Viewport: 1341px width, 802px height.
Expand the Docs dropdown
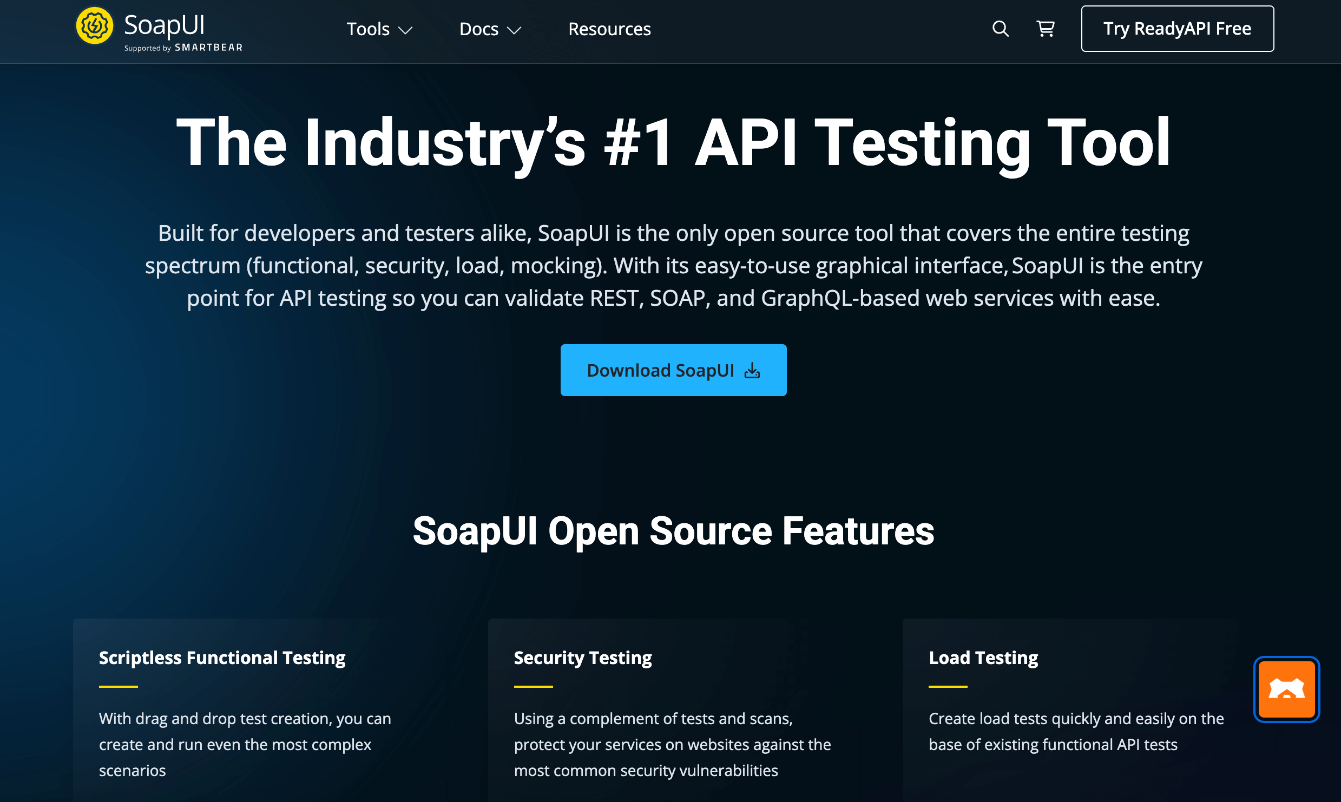[478, 30]
